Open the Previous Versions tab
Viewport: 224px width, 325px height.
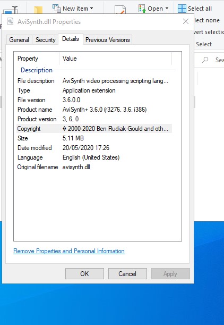(x=108, y=39)
